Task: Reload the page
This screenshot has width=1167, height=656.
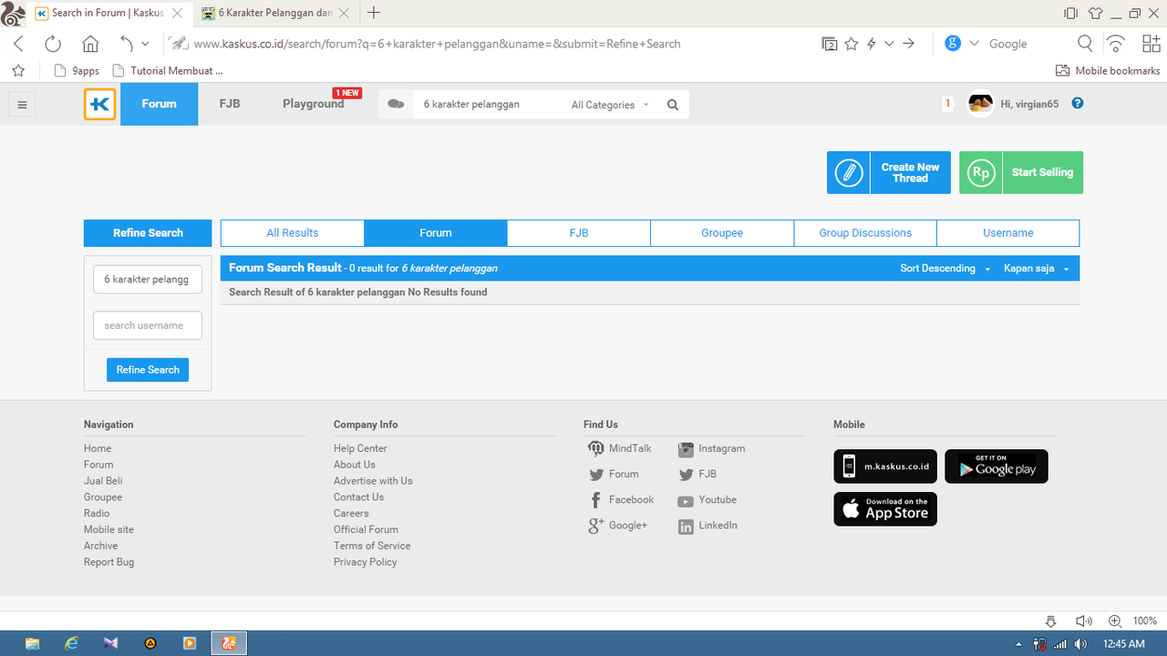Action: pyautogui.click(x=53, y=44)
